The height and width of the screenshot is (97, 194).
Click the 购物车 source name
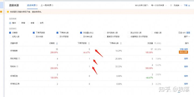(x=13, y=66)
